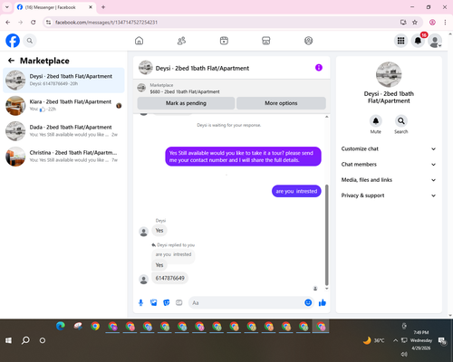Open the purple conversation info icon
The width and height of the screenshot is (453, 362).
[319, 68]
